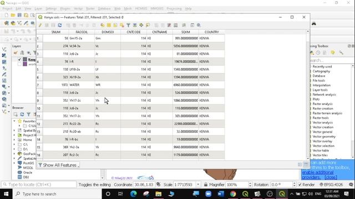Screen dimensions: 355x199
Task: Sort by SNUM column header
Action: click(x=55, y=32)
